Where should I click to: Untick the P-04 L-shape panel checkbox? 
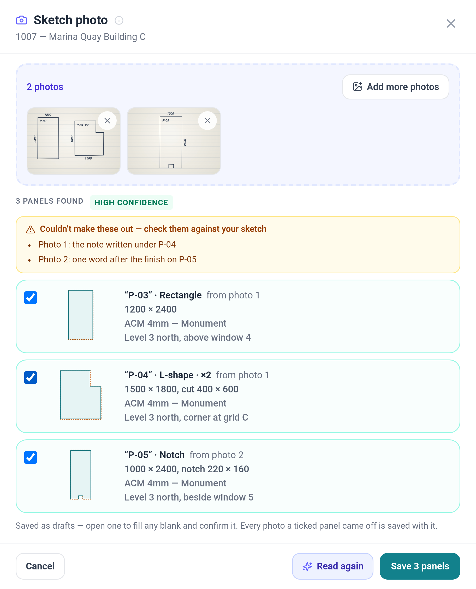[31, 378]
